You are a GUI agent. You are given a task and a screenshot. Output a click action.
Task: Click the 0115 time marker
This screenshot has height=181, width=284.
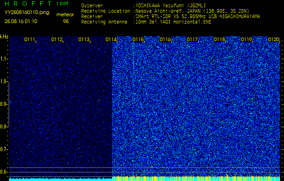[138, 39]
